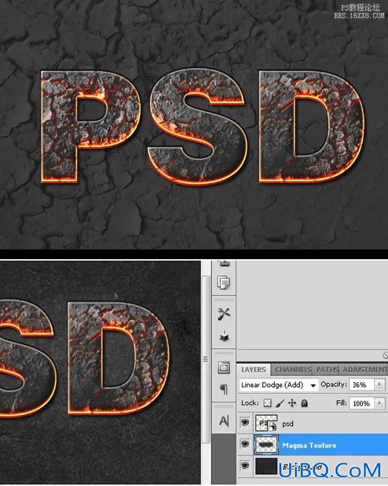The image size is (388, 486).
Task: Hide the Magma Texture layer eye
Action: tap(245, 445)
